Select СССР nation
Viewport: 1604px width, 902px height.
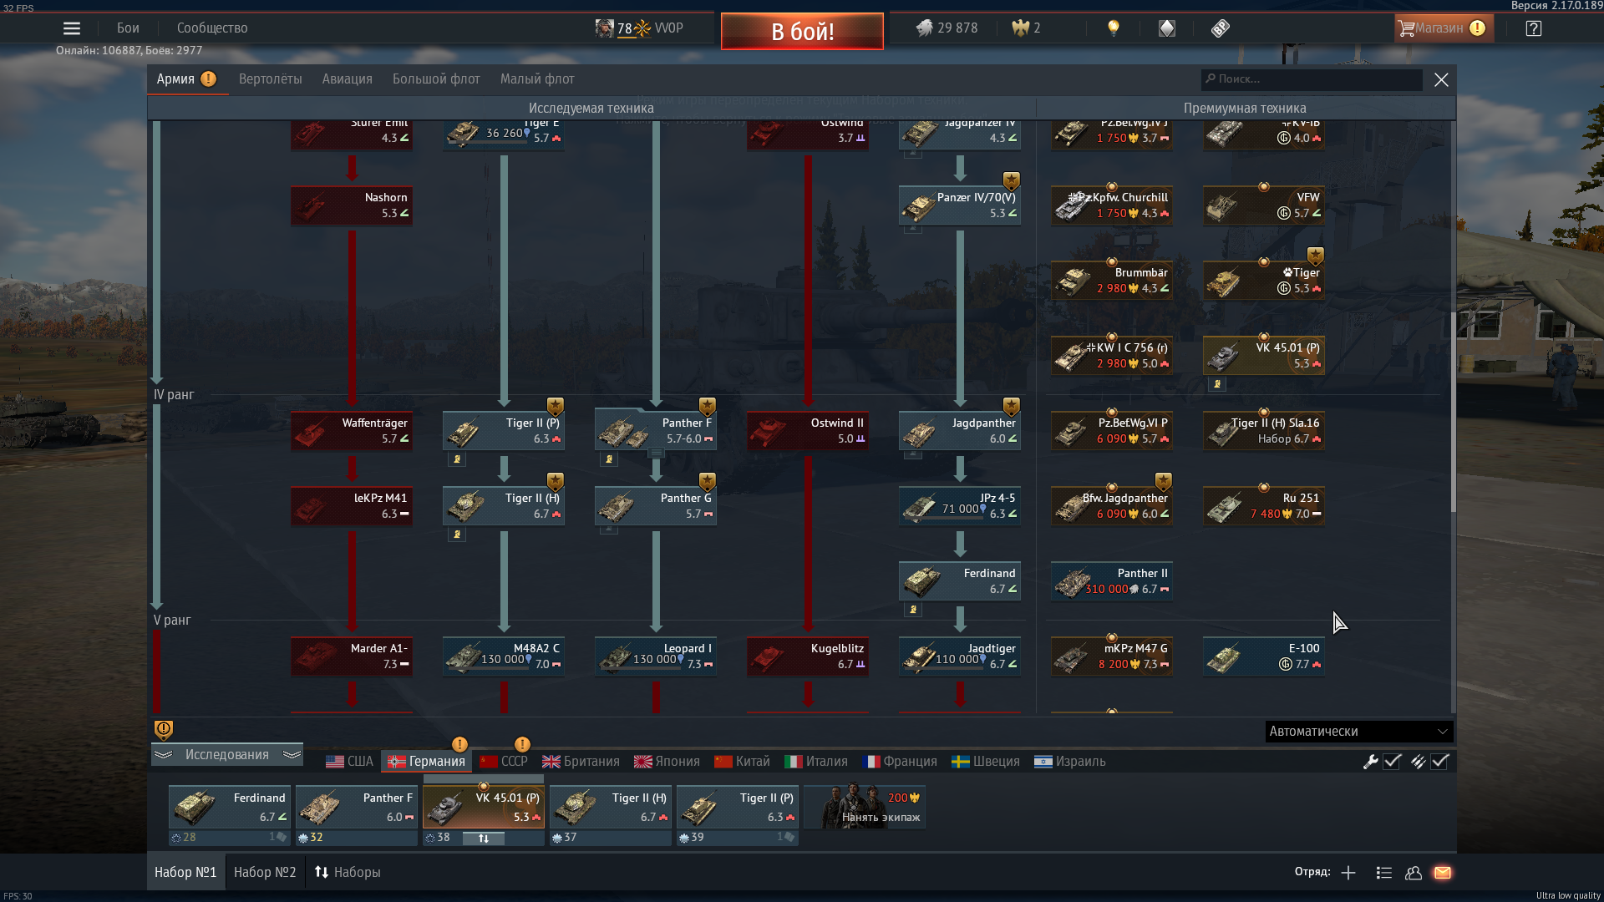tap(504, 762)
